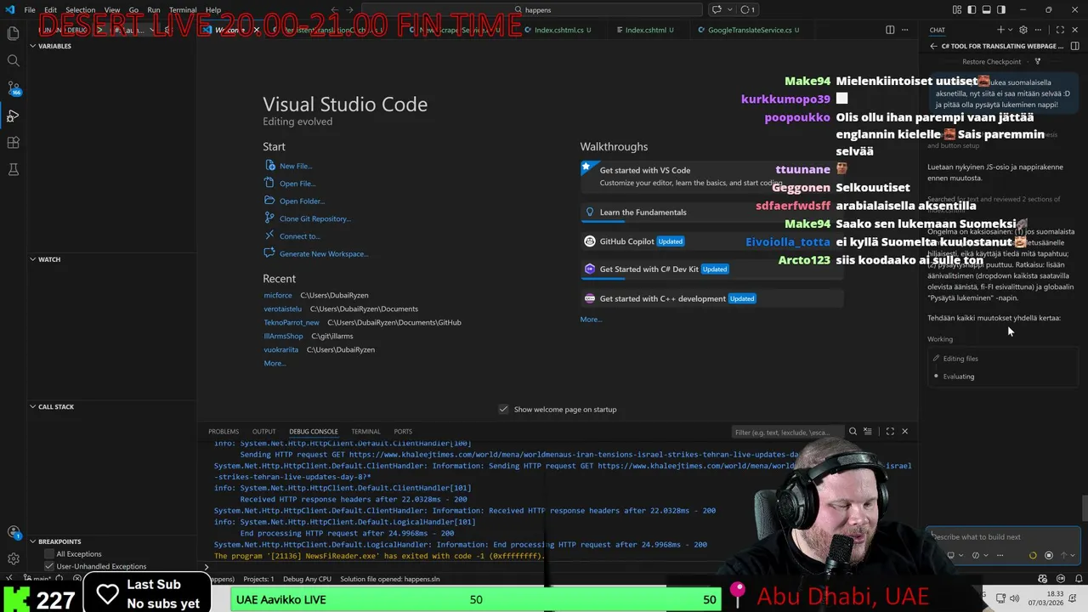
Task: Maximize the bottom panel size
Action: click(x=890, y=432)
